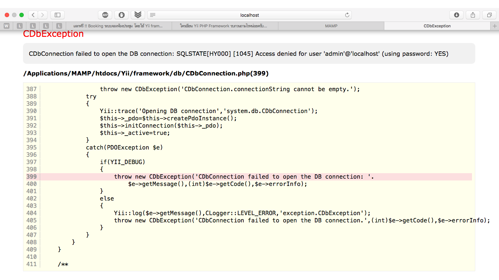Screen dimensions: 499x280
Task: Click the Yii::trace 'Opening DB connection' line
Action: click(209, 111)
